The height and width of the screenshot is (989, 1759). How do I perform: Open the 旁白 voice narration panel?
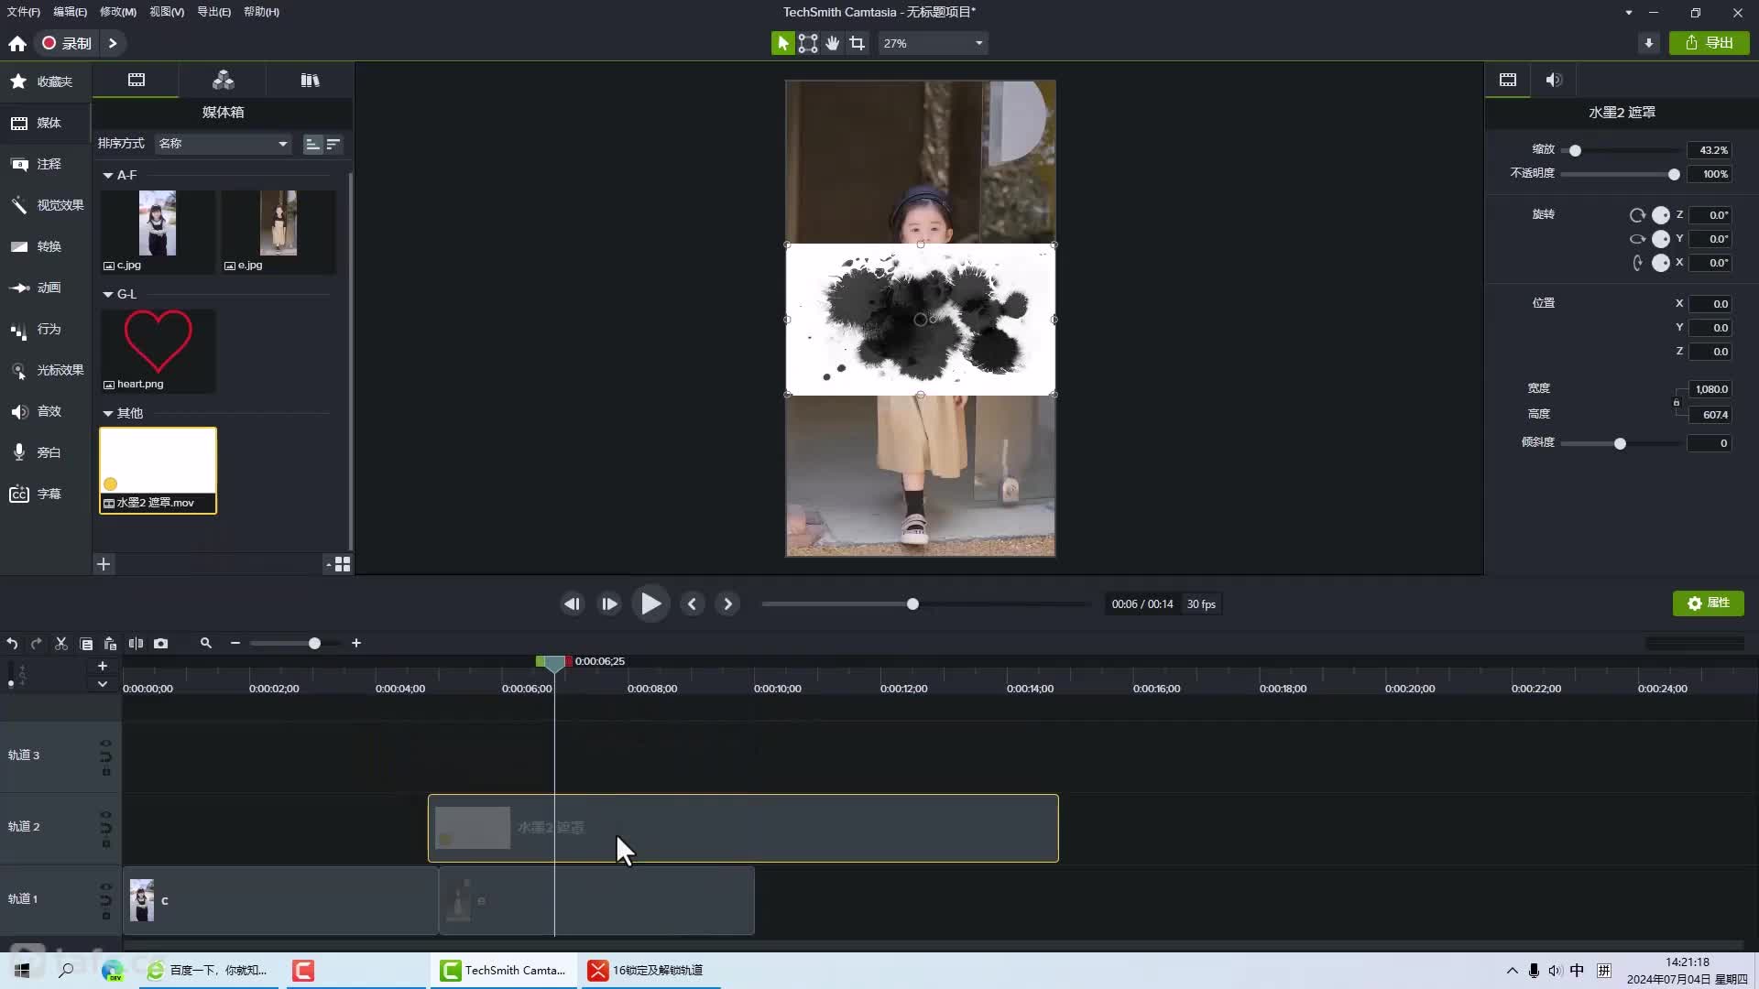point(46,452)
